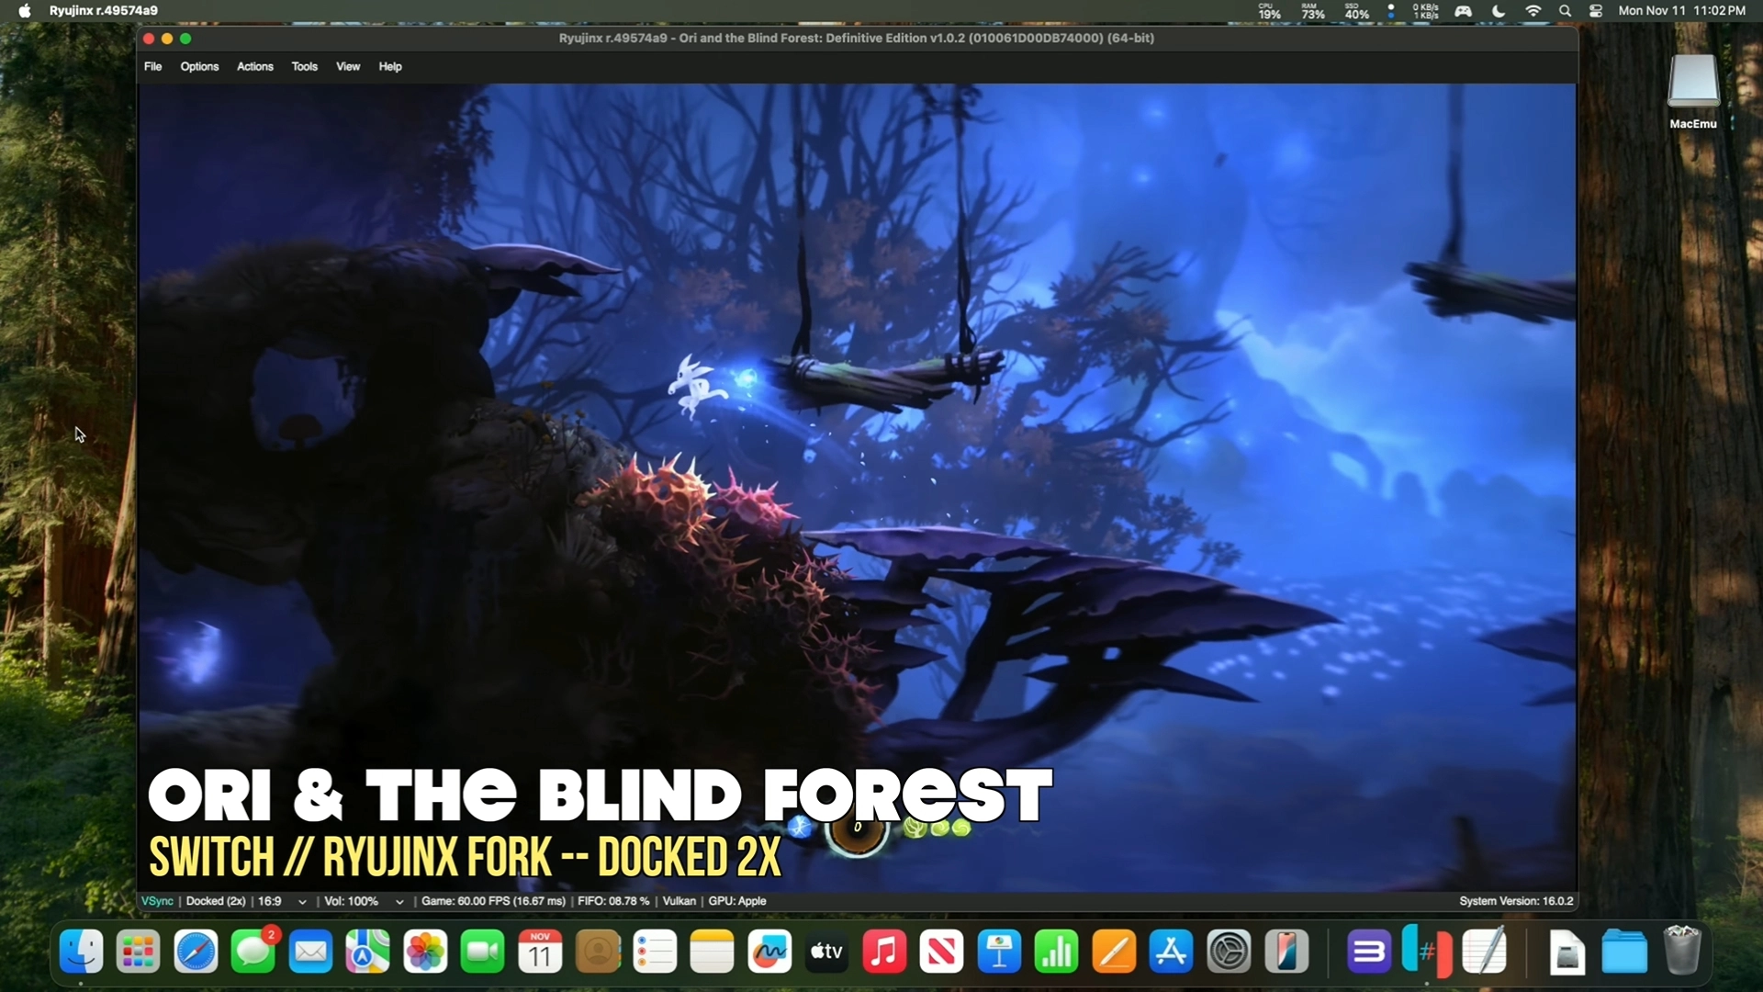The width and height of the screenshot is (1763, 992).
Task: Open Spotlight search magnifier icon
Action: tap(1565, 11)
